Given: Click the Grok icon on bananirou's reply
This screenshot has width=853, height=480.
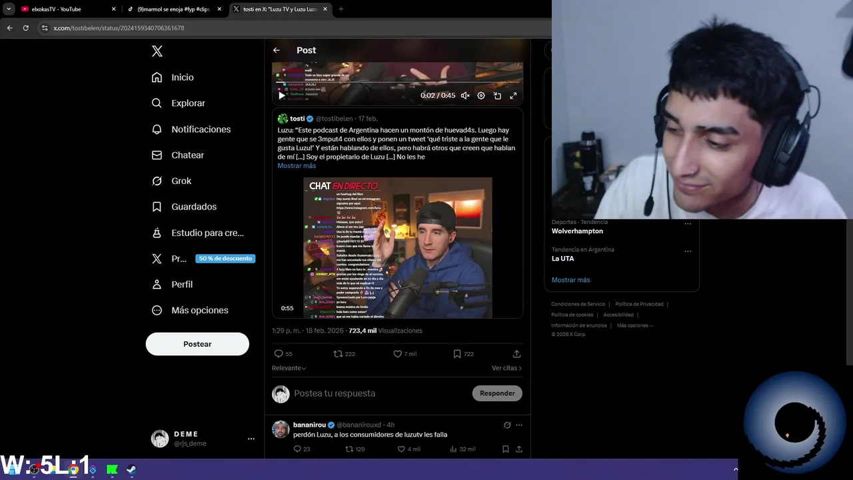Looking at the screenshot, I should tap(507, 425).
